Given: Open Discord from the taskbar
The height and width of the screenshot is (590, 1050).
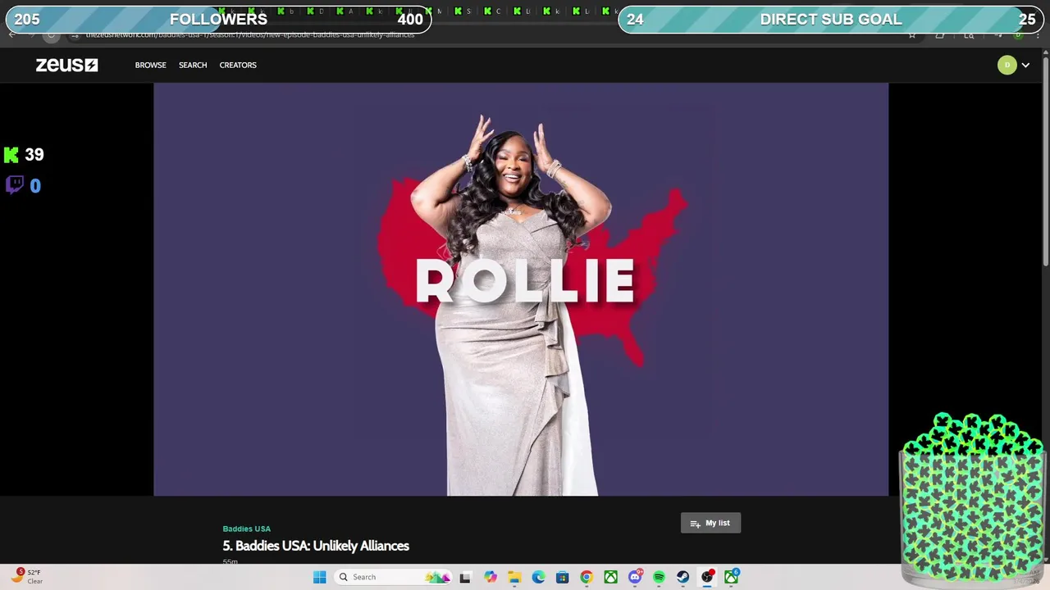Looking at the screenshot, I should tap(635, 577).
